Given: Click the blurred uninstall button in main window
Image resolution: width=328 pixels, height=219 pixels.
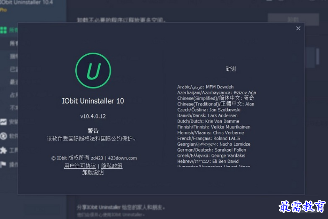Looking at the screenshot, I should point(293,19).
